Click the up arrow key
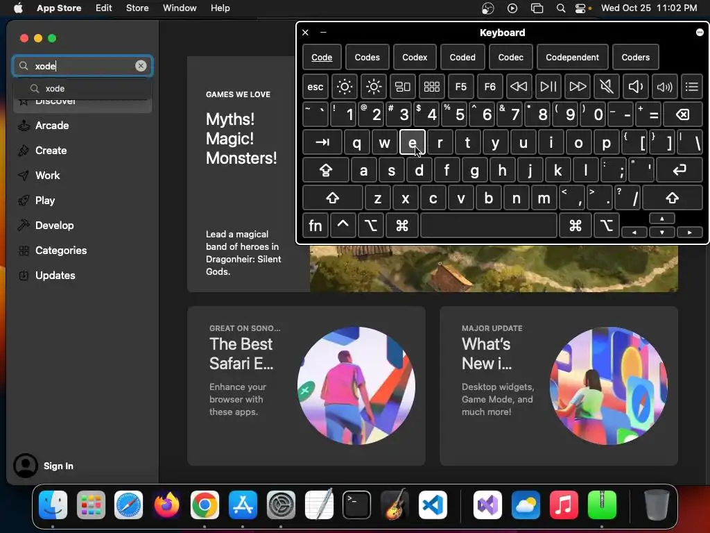710x533 pixels. coord(662,219)
